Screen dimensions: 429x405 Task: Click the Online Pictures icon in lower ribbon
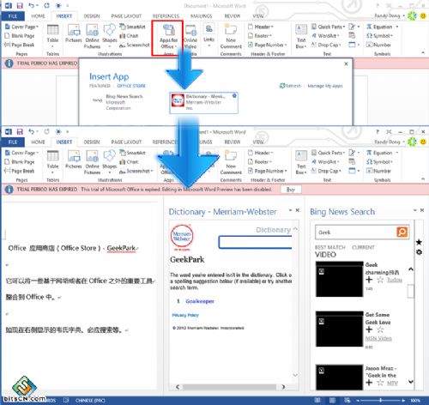point(92,162)
